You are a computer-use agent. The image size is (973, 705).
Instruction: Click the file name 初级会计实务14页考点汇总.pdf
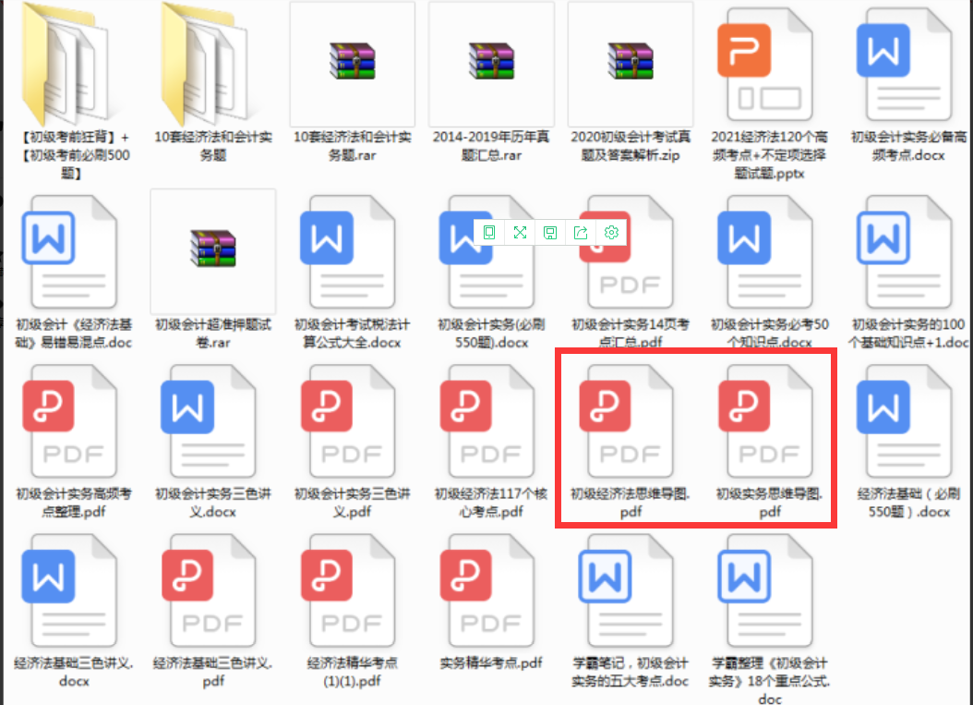[631, 334]
